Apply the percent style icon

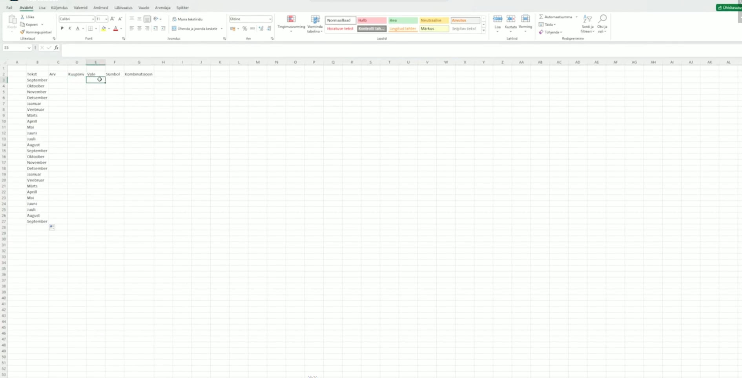point(245,29)
